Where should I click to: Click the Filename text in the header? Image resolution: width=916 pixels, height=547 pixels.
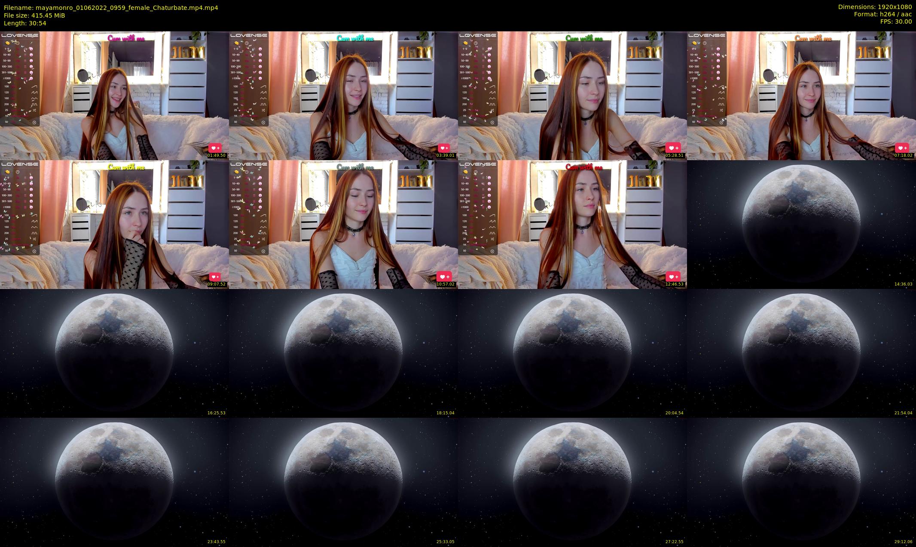pos(111,7)
